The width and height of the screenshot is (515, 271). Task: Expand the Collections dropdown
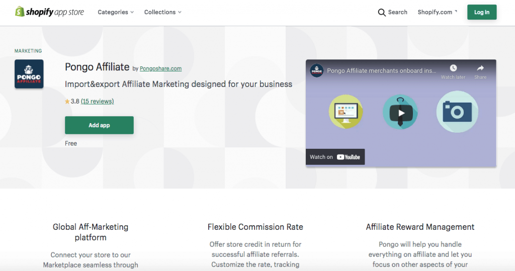click(x=162, y=12)
